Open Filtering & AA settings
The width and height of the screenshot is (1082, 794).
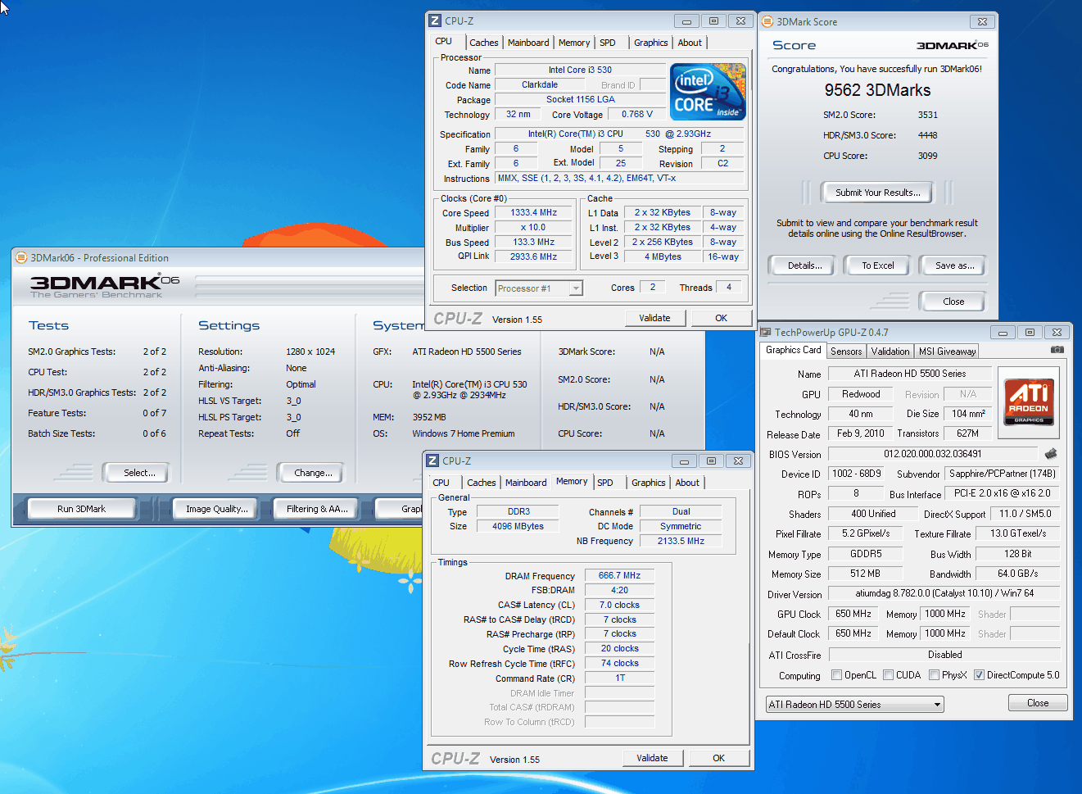click(x=317, y=509)
